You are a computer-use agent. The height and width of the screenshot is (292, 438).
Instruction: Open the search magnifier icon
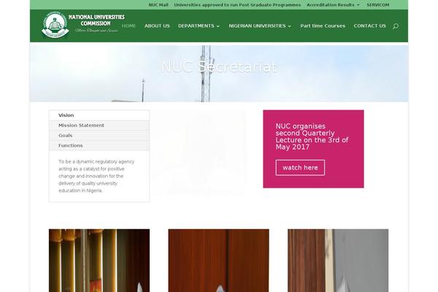click(x=395, y=26)
